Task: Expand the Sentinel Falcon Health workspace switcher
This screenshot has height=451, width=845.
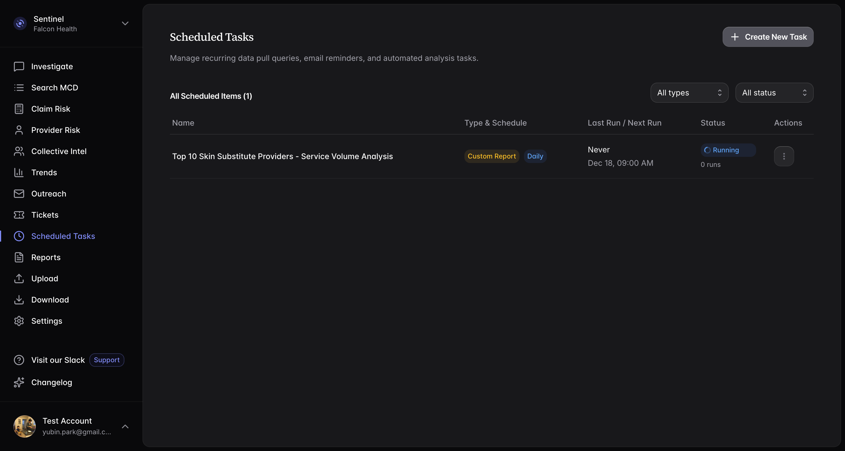Action: [125, 23]
